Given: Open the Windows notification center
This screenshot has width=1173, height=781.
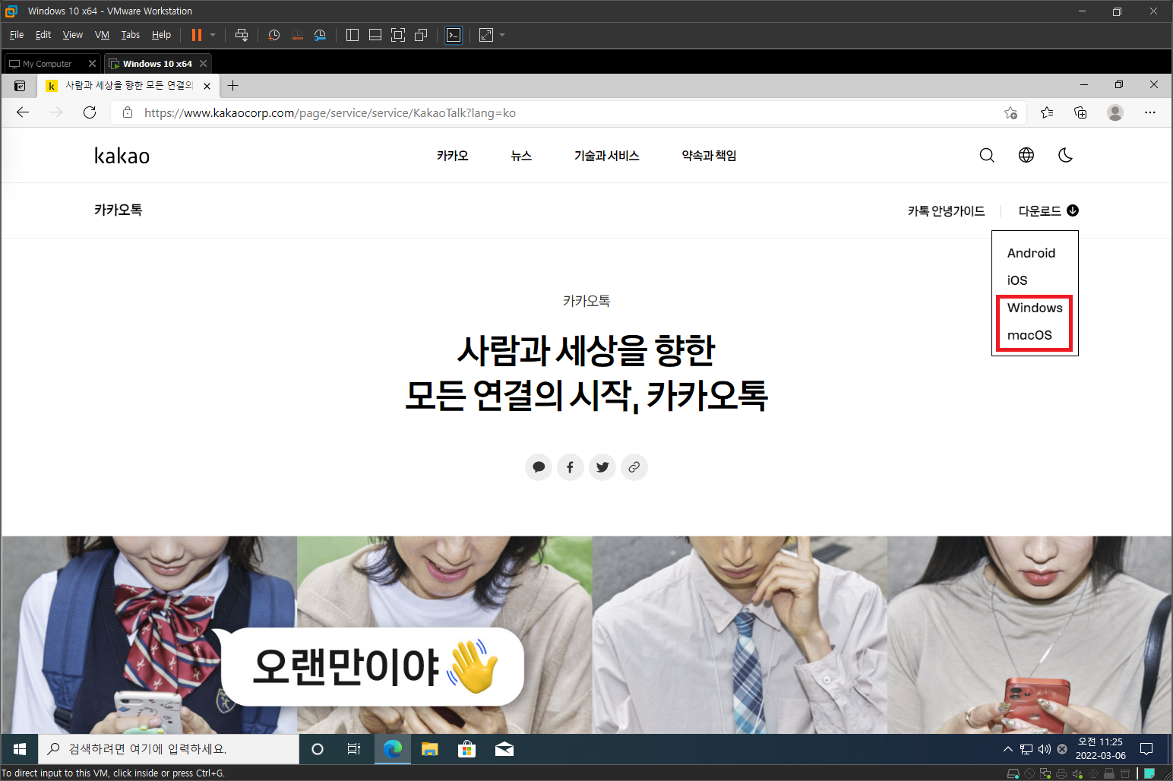Looking at the screenshot, I should (x=1146, y=749).
